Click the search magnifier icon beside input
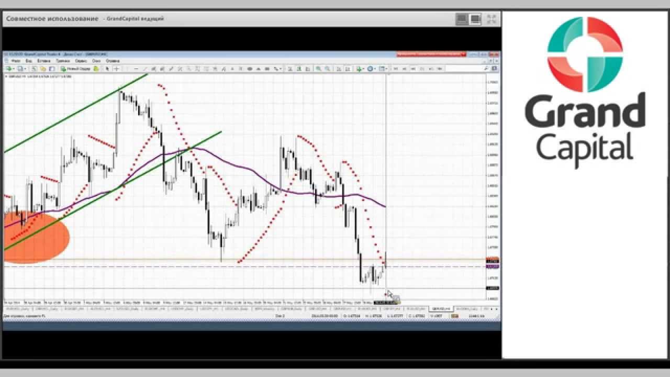 487,69
